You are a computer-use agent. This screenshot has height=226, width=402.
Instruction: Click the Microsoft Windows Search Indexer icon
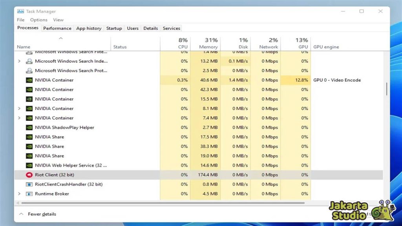29,61
